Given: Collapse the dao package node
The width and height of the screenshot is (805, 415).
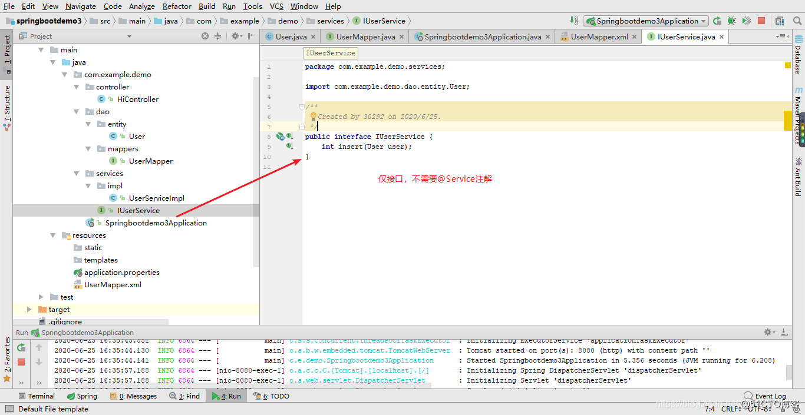Looking at the screenshot, I should (77, 112).
